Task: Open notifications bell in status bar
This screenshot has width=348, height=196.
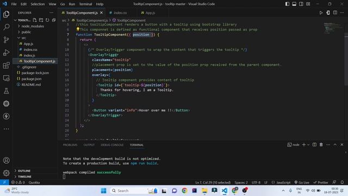Action: 342,182
